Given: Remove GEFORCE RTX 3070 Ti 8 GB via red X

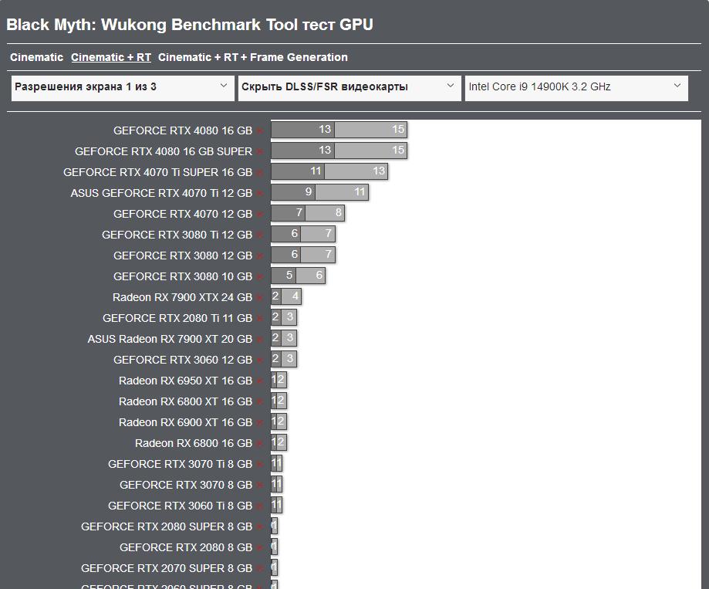Looking at the screenshot, I should click(259, 464).
